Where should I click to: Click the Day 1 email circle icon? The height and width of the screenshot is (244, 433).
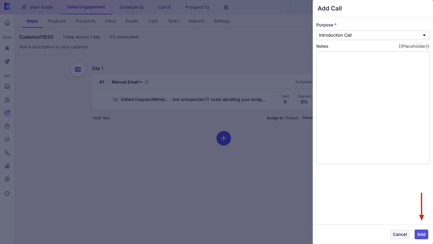tap(78, 69)
